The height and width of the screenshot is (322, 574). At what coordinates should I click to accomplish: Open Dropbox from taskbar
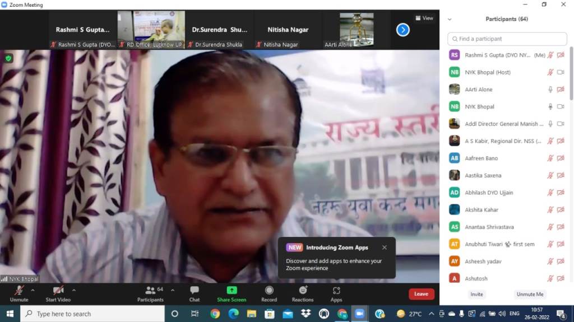[305, 314]
